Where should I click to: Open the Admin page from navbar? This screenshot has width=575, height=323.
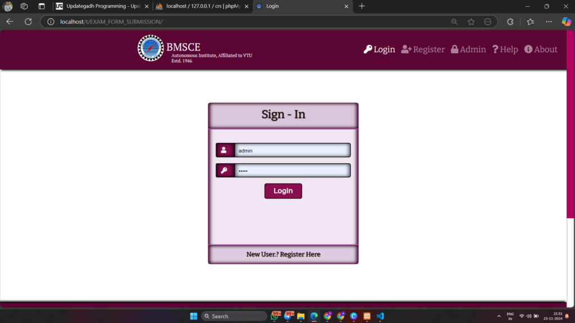coord(468,49)
